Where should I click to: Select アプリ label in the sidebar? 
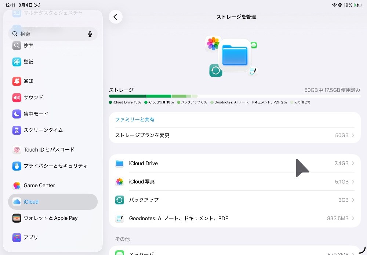coord(31,237)
